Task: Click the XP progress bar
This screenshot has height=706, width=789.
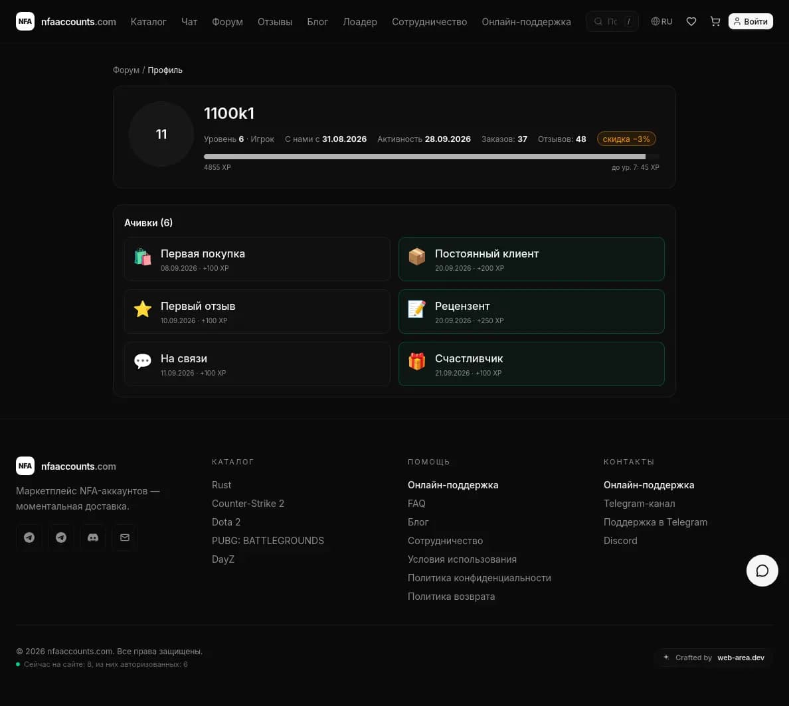Action: tap(431, 157)
